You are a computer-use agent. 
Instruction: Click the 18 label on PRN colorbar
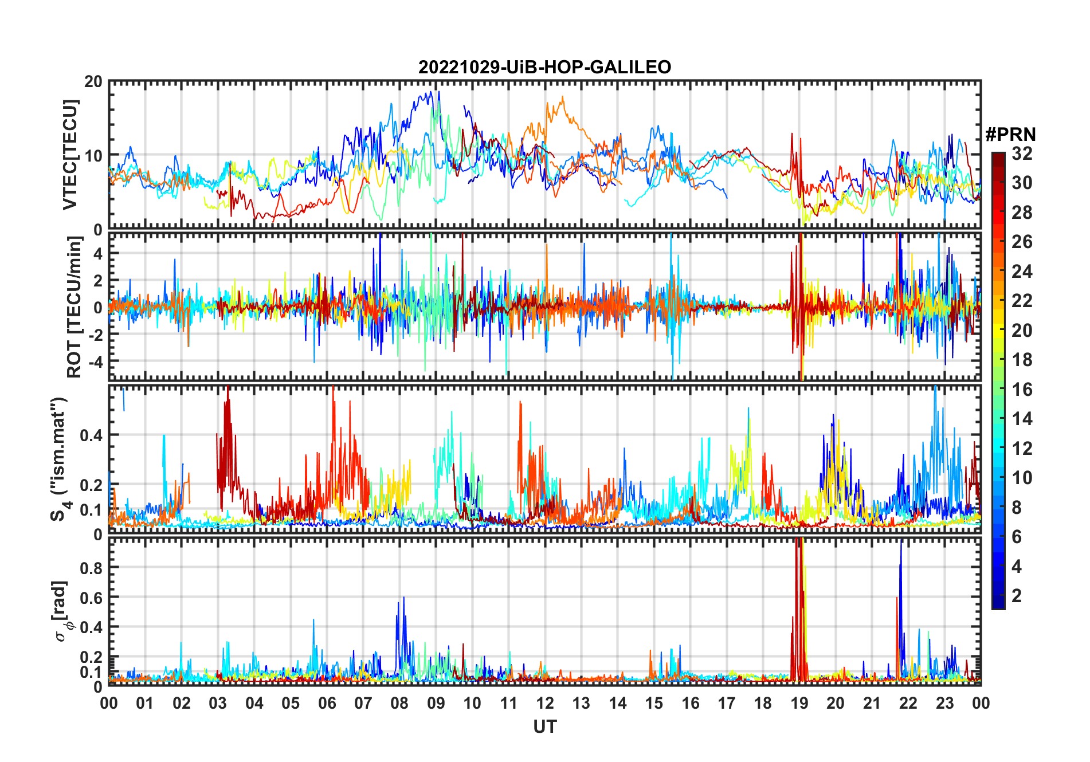1022,360
